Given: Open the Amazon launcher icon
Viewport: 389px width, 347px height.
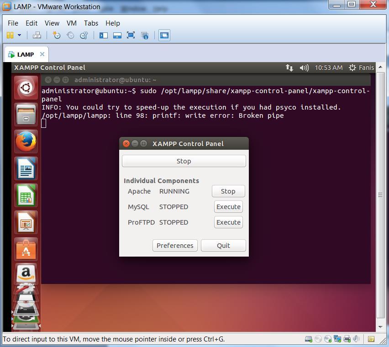Looking at the screenshot, I should (x=26, y=274).
